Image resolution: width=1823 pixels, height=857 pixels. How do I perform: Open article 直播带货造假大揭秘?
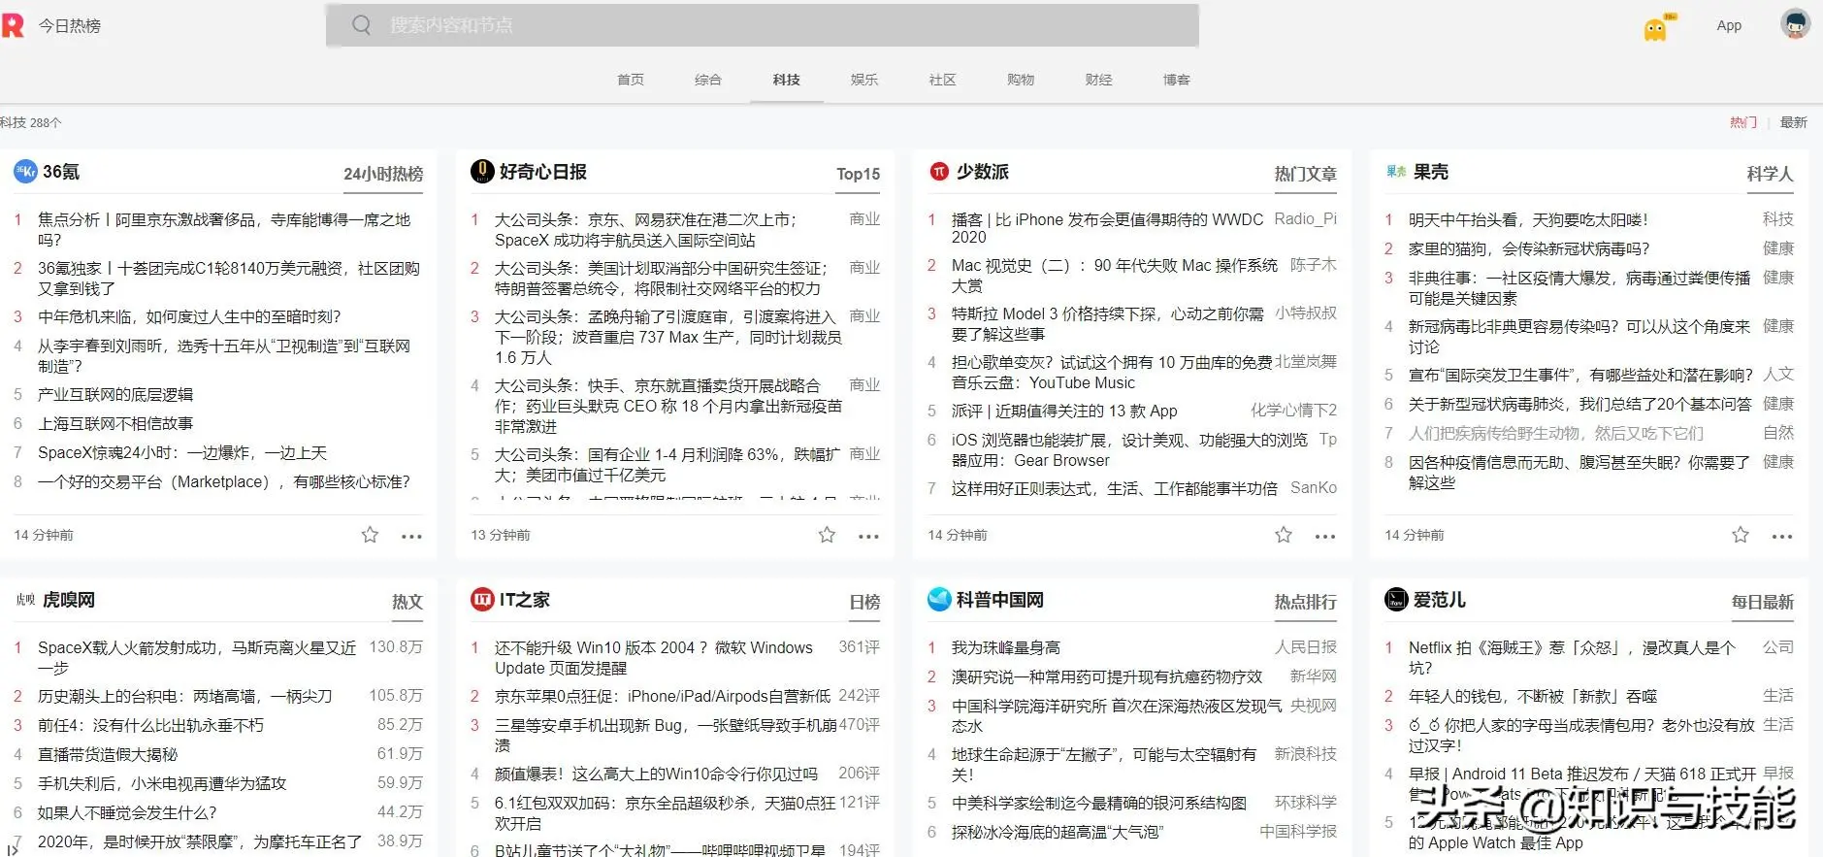coord(108,755)
